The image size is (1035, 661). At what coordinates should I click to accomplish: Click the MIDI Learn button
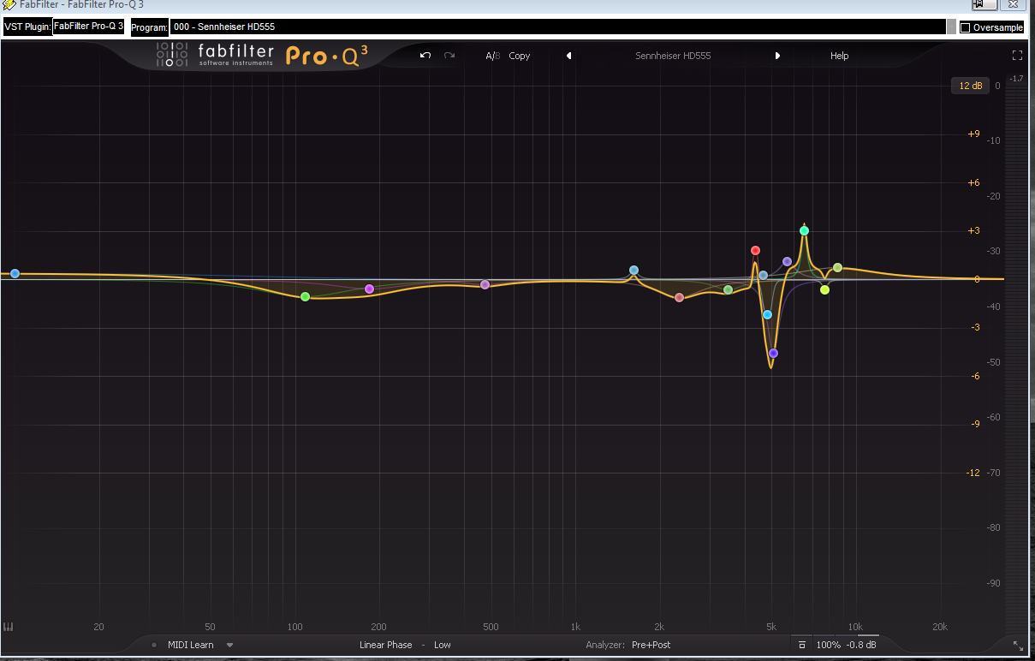(191, 645)
